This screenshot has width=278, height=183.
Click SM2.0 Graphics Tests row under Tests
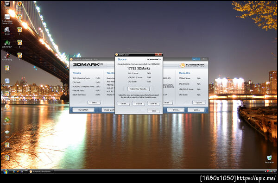pyautogui.click(x=86, y=78)
